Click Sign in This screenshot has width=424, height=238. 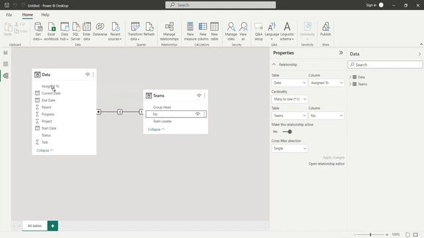click(x=371, y=5)
